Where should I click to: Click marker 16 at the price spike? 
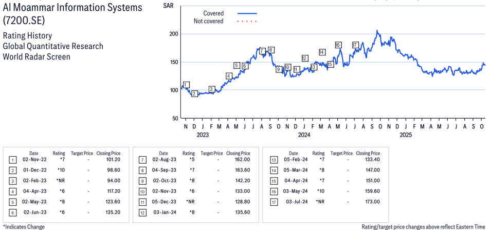[x=338, y=45]
